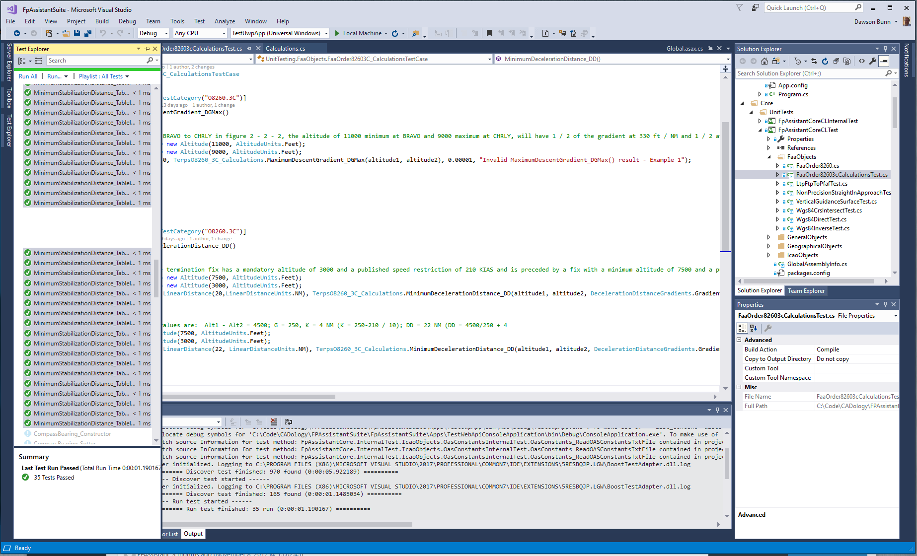Click the Save icon in the main toolbar
The height and width of the screenshot is (556, 917).
tap(77, 33)
